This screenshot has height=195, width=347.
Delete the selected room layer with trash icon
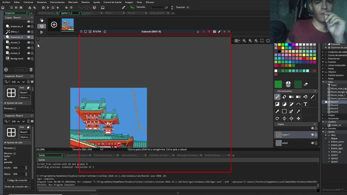click(31, 70)
